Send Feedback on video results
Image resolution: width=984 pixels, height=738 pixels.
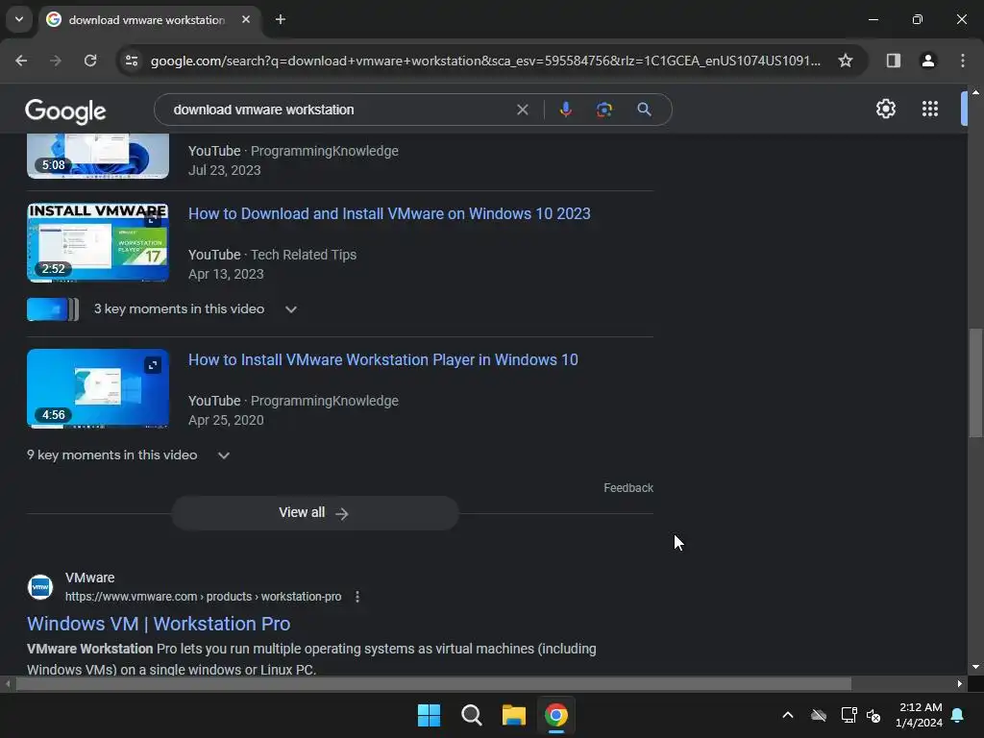628,488
